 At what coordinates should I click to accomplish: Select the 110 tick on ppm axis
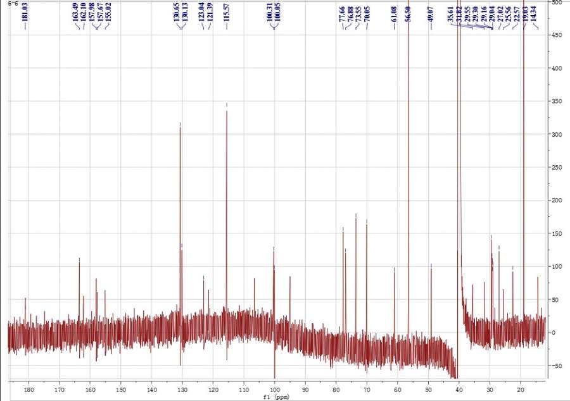pyautogui.click(x=244, y=390)
